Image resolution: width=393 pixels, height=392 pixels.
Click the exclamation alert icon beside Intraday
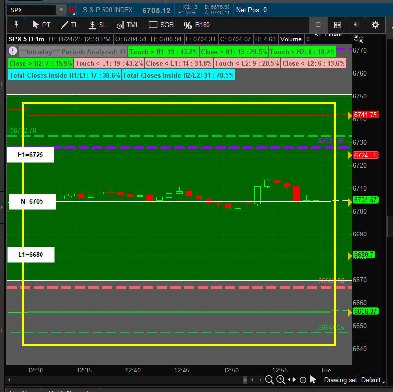click(13, 51)
